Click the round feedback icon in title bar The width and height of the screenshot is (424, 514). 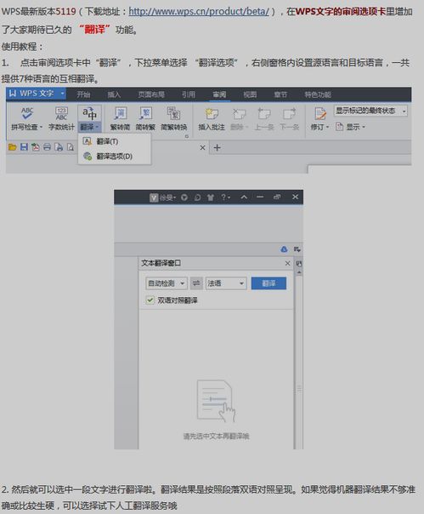pyautogui.click(x=184, y=197)
